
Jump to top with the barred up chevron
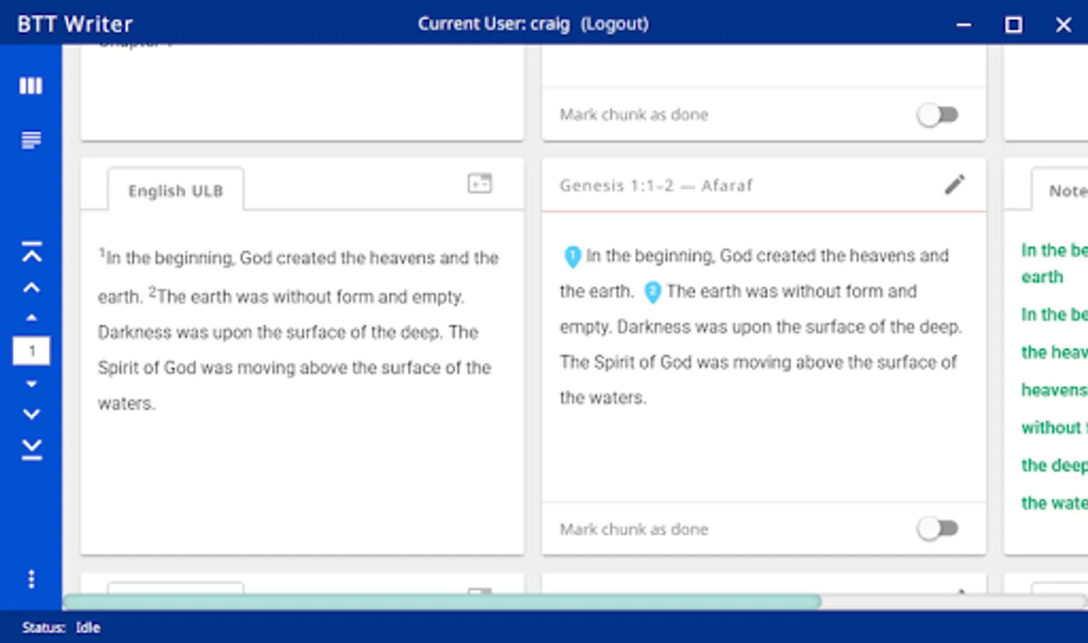click(31, 251)
